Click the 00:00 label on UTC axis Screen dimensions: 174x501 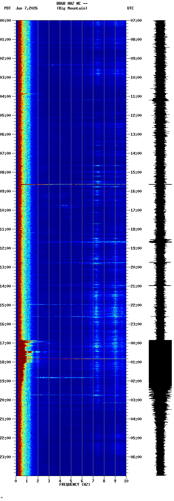pos(136,343)
